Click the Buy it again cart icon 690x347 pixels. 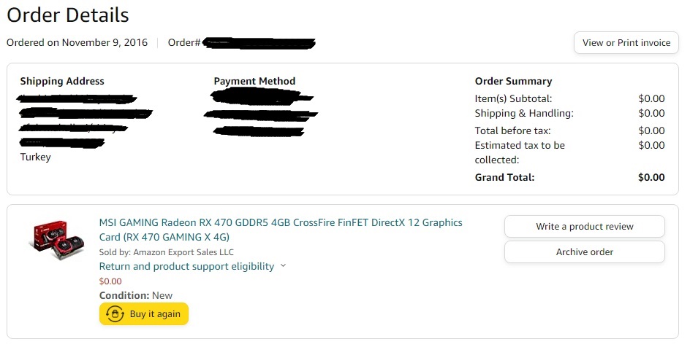click(x=115, y=314)
